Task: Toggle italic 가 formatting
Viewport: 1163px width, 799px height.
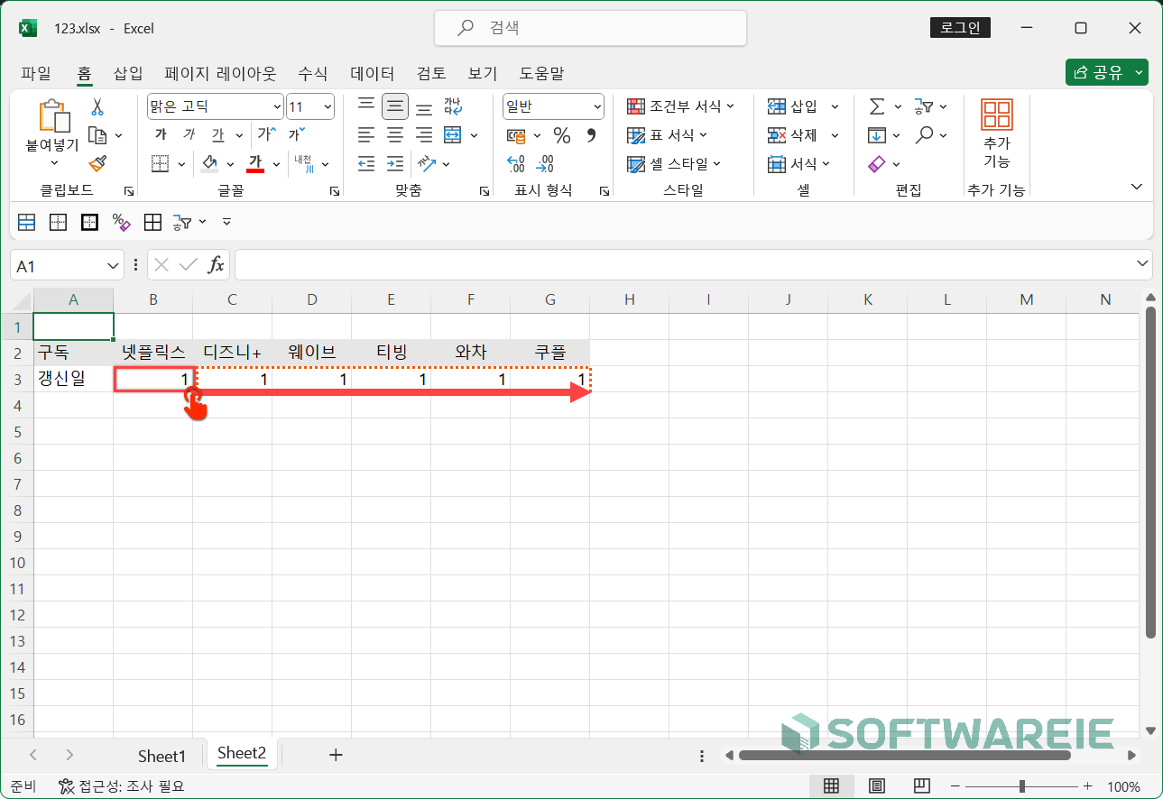Action: click(189, 134)
